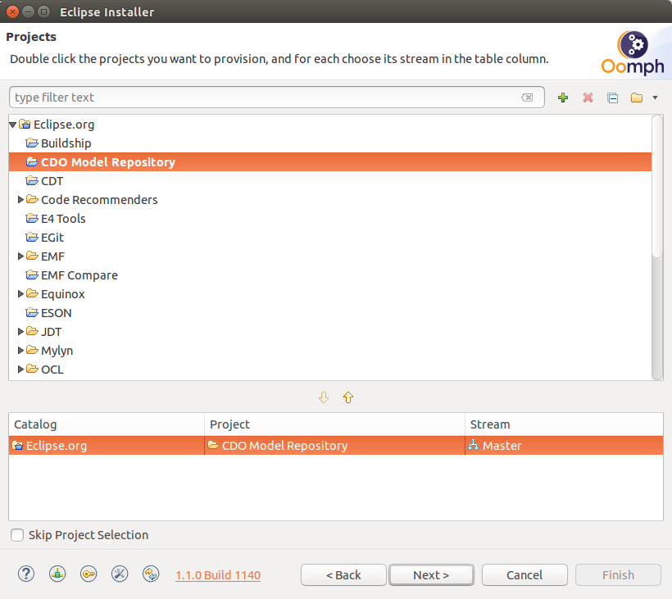
Task: Click the Project column header
Action: point(334,424)
